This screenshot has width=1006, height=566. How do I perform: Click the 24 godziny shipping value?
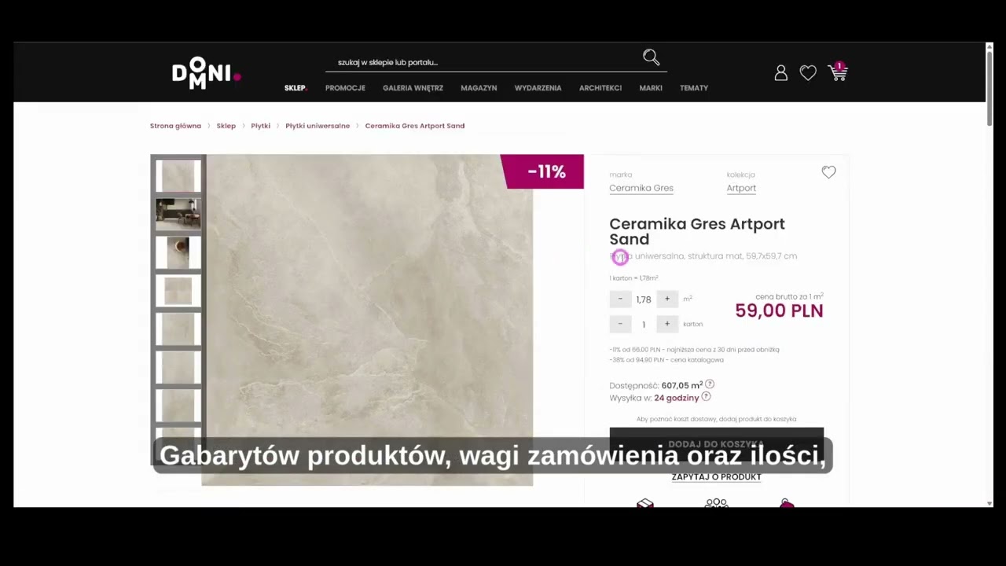coord(676,398)
